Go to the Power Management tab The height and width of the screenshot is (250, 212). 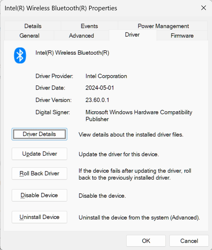[163, 26]
